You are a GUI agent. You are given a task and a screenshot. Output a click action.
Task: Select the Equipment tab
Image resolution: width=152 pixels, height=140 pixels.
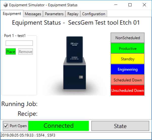pos(12,14)
